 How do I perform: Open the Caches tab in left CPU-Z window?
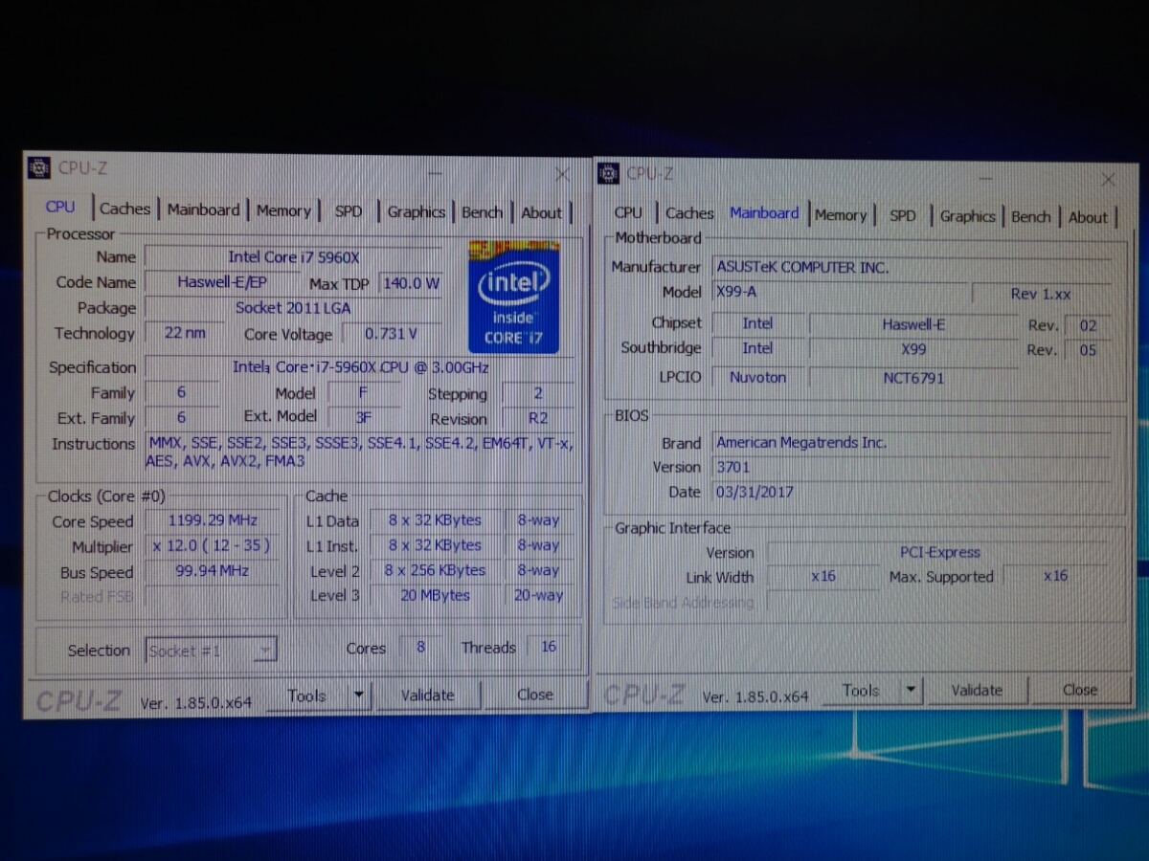point(124,209)
